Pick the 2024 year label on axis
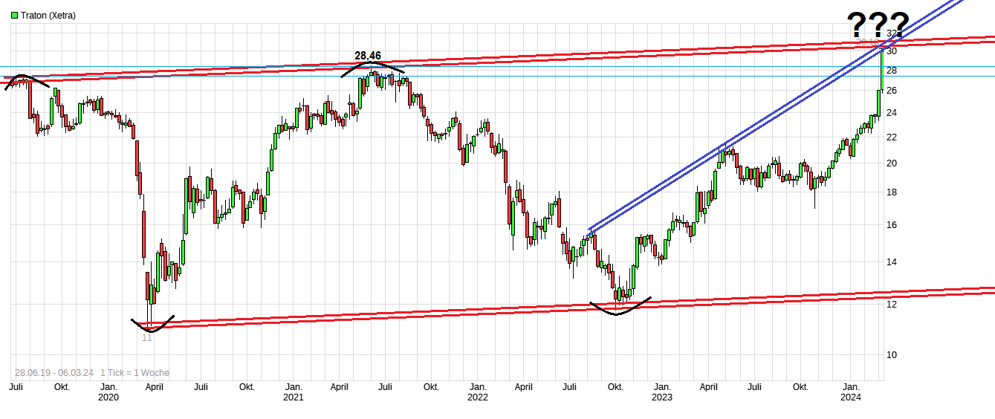The image size is (995, 419). [x=850, y=398]
